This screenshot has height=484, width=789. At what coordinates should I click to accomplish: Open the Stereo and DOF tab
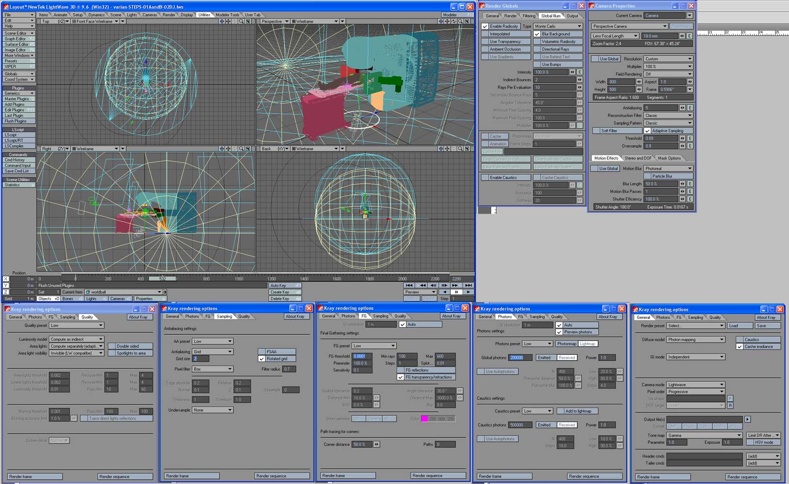(x=638, y=158)
